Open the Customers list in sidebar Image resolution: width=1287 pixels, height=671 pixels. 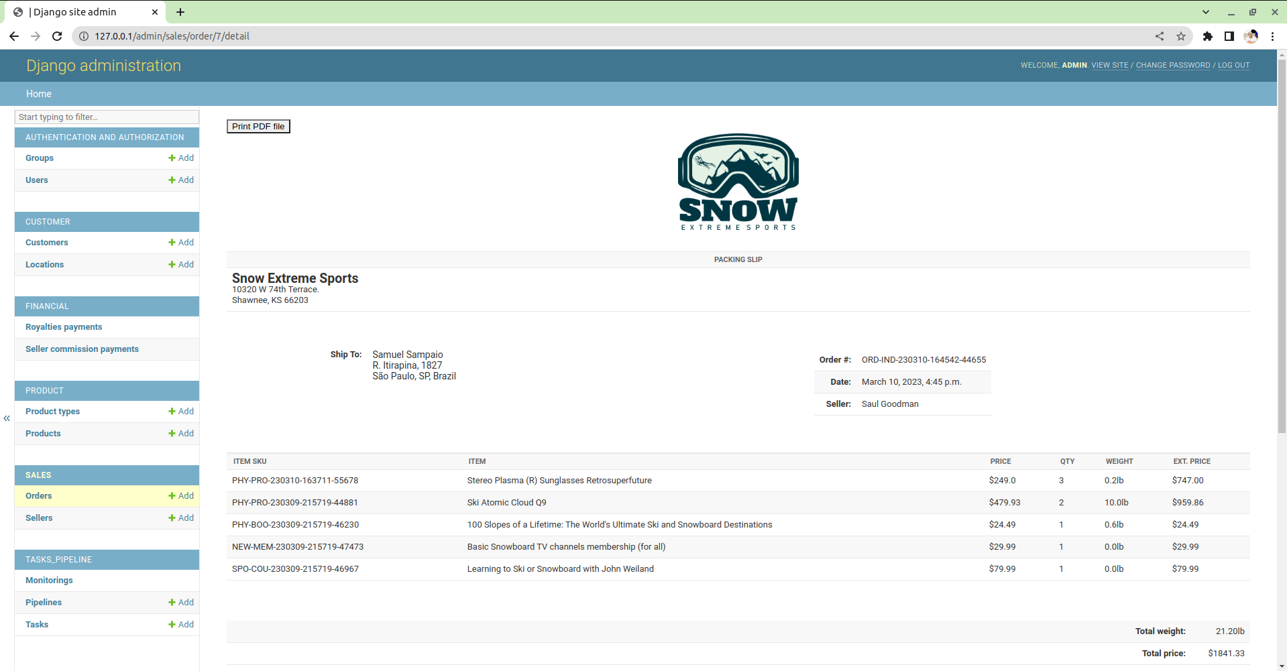(47, 243)
